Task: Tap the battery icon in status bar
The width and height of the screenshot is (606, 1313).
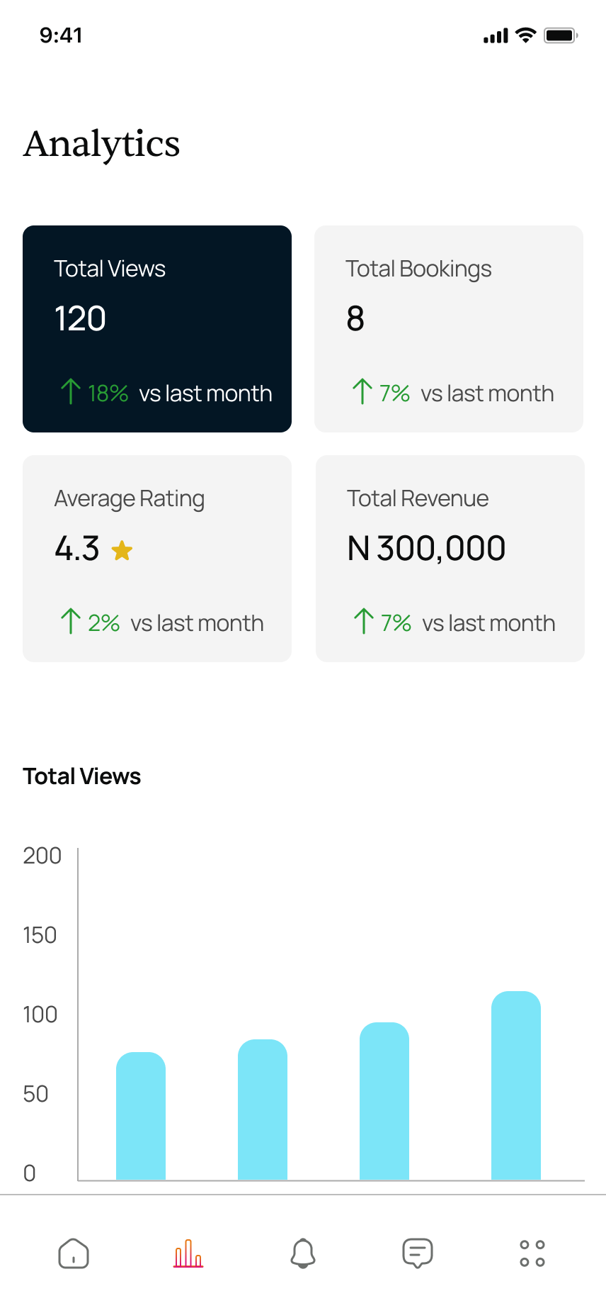Action: point(561,35)
